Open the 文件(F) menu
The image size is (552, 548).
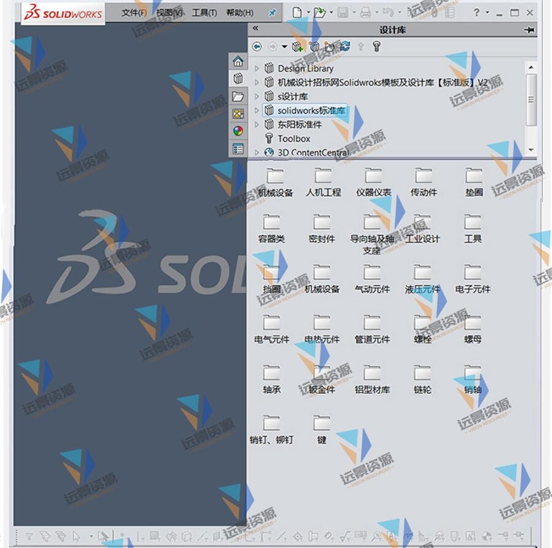[x=134, y=12]
